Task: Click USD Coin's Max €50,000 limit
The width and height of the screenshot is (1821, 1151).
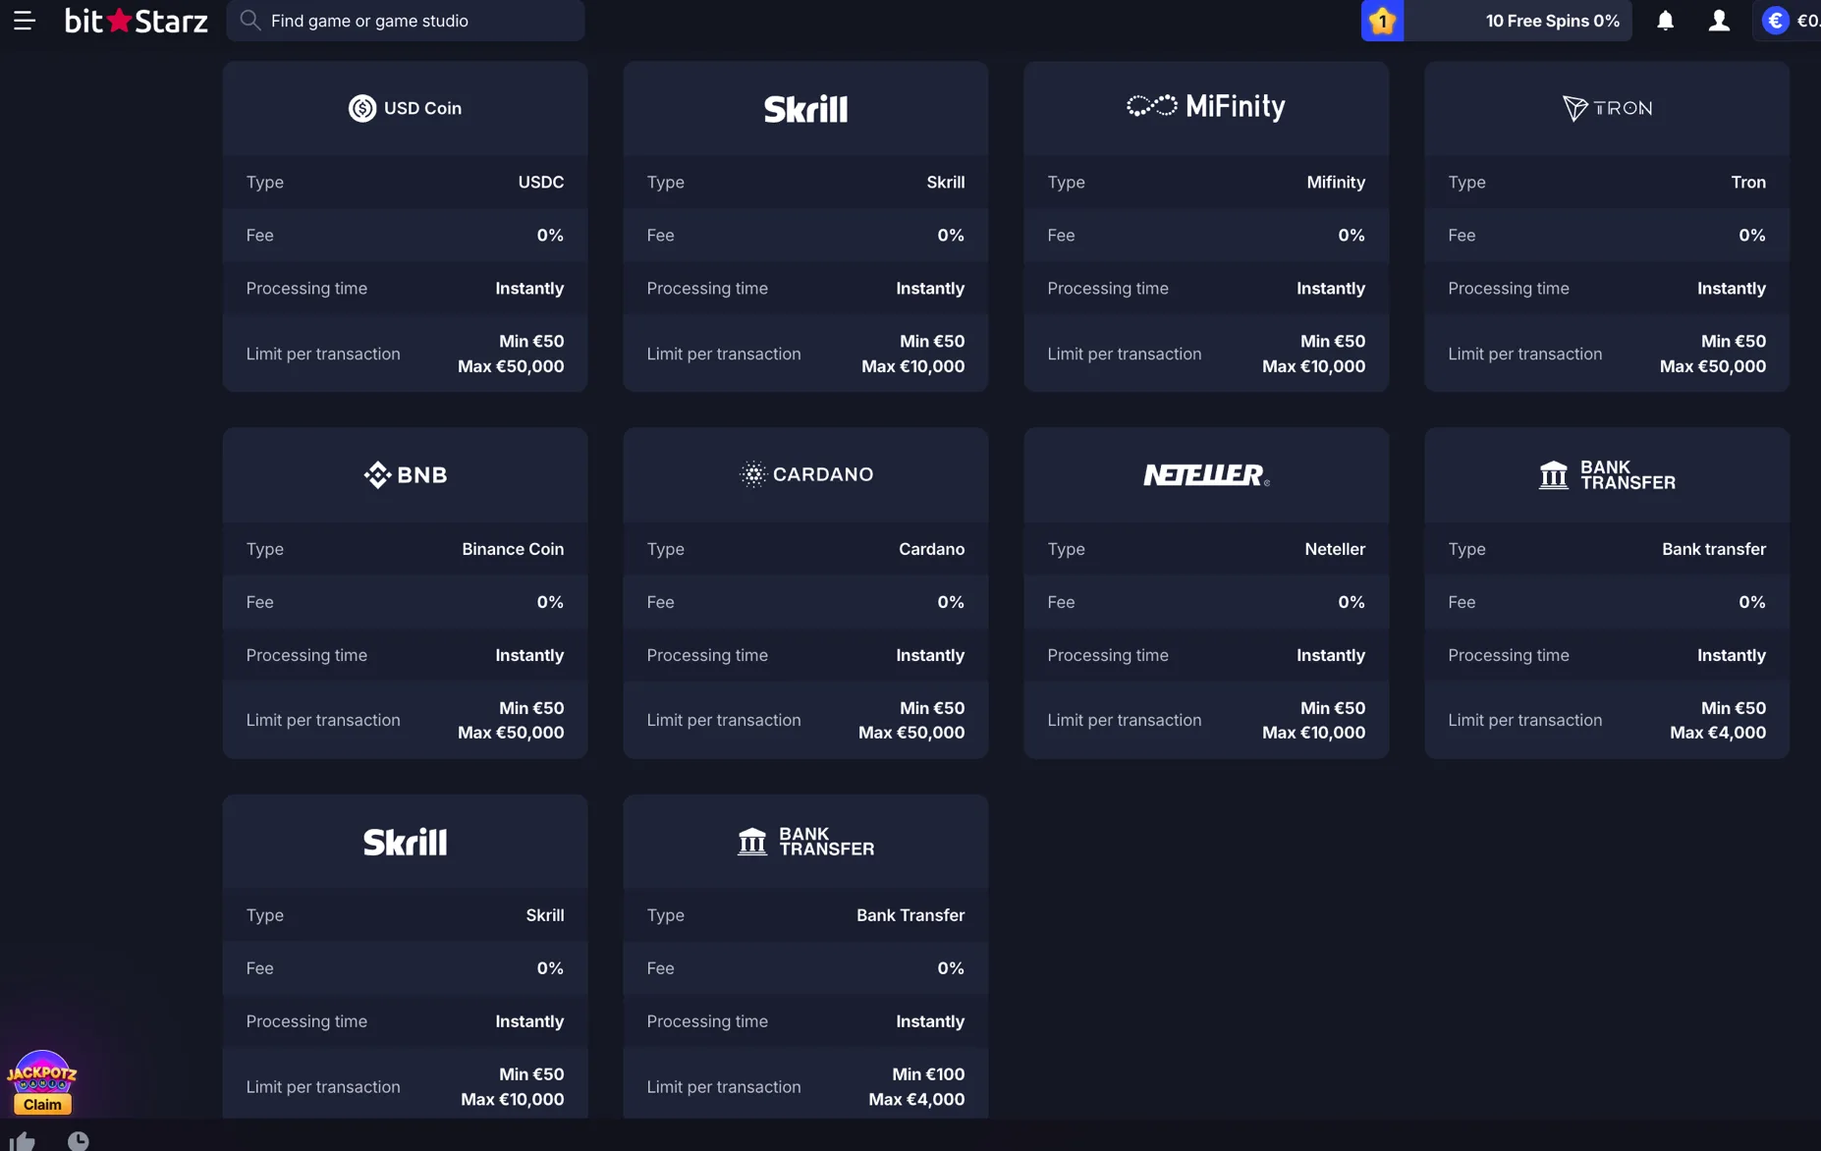Action: pos(511,366)
